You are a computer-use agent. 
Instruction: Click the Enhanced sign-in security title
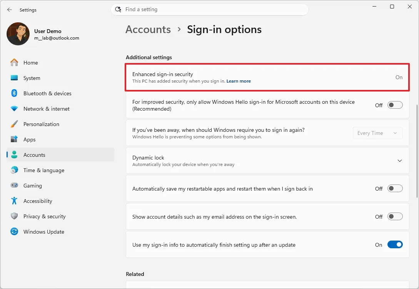point(162,74)
